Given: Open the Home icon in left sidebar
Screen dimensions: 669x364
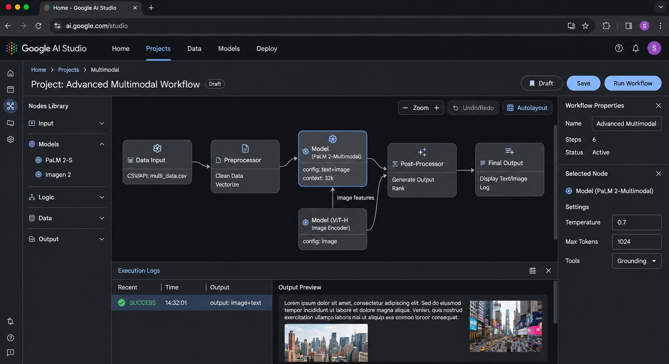Looking at the screenshot, I should [x=11, y=73].
